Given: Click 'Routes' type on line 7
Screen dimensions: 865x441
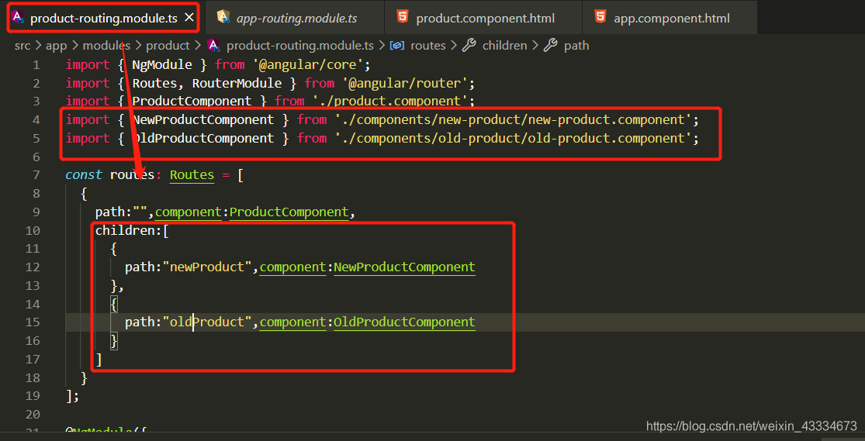Looking at the screenshot, I should click(192, 175).
